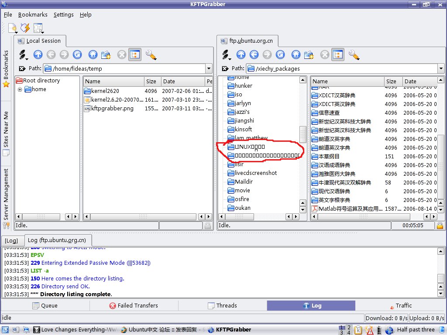Click the warning triangle tray icon
This screenshot has width=447, height=335.
pyautogui.click(x=369, y=330)
